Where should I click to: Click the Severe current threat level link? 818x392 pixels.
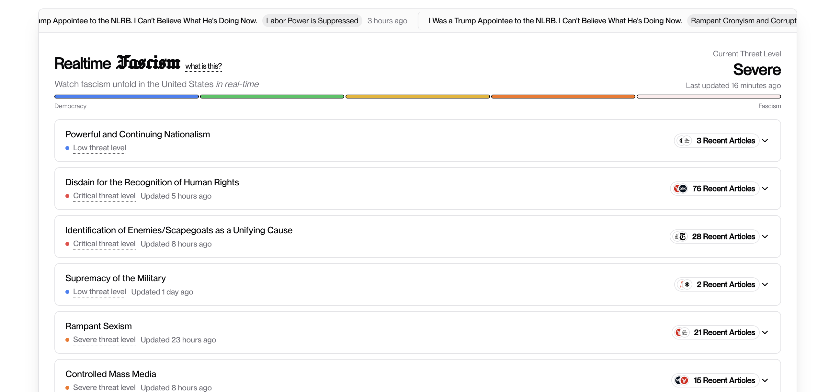tap(757, 70)
